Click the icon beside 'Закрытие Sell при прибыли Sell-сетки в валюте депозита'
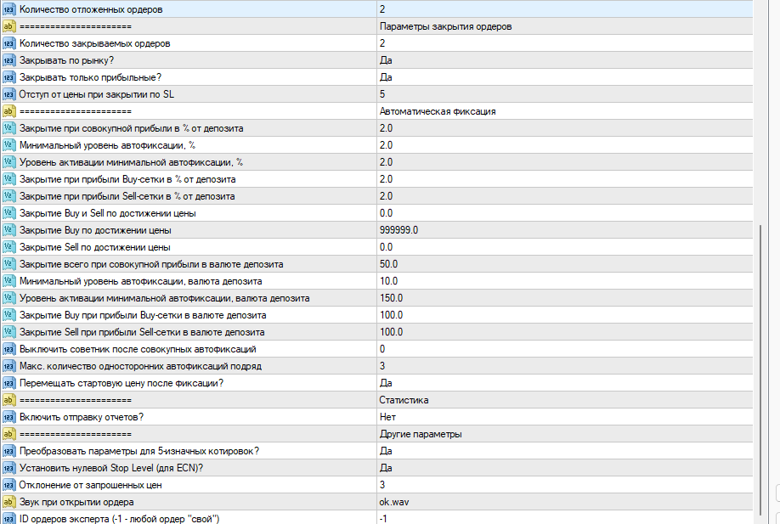This screenshot has width=780, height=524. coord(9,331)
